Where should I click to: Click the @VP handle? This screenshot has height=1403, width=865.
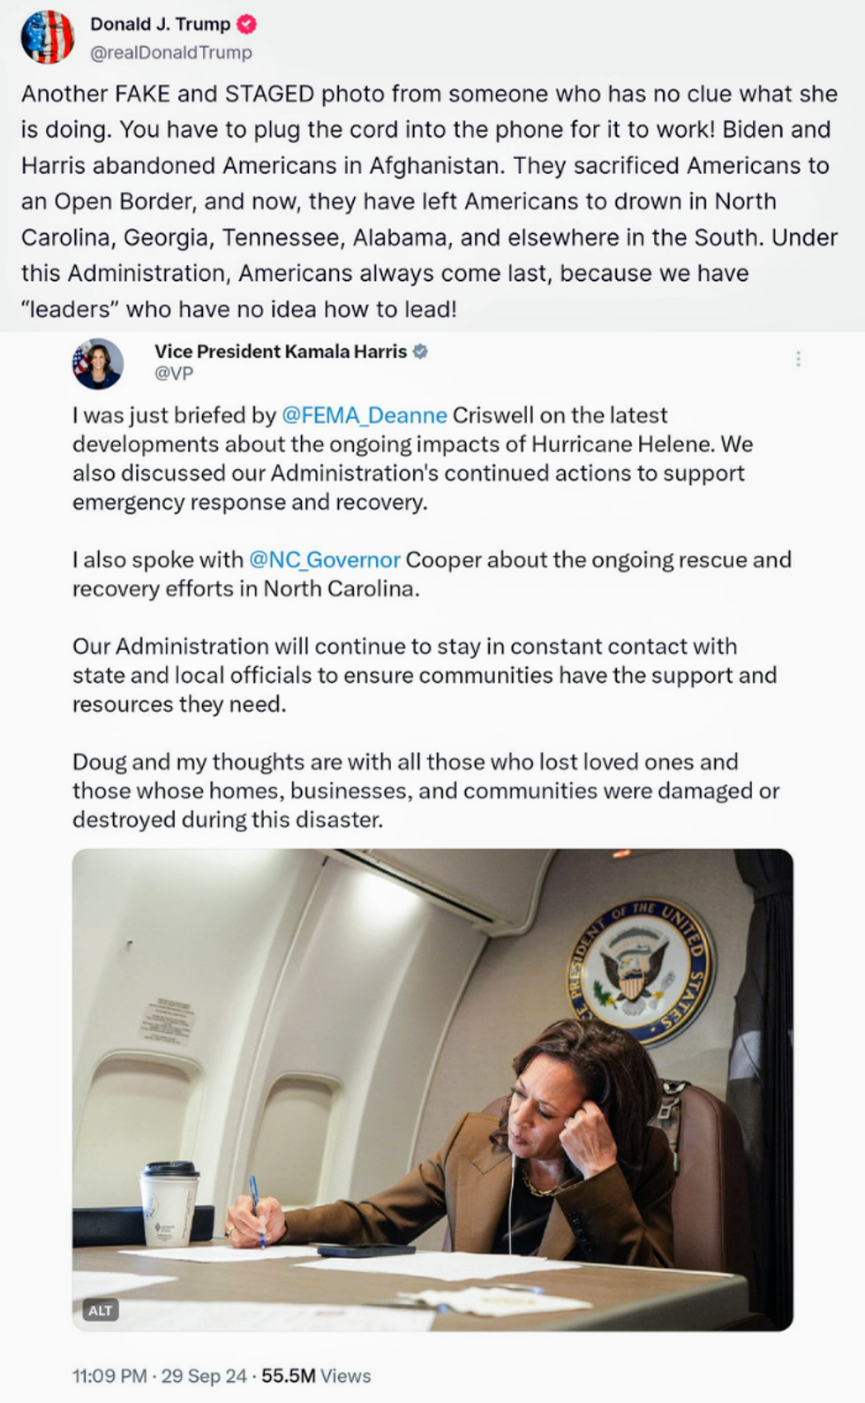(x=174, y=374)
